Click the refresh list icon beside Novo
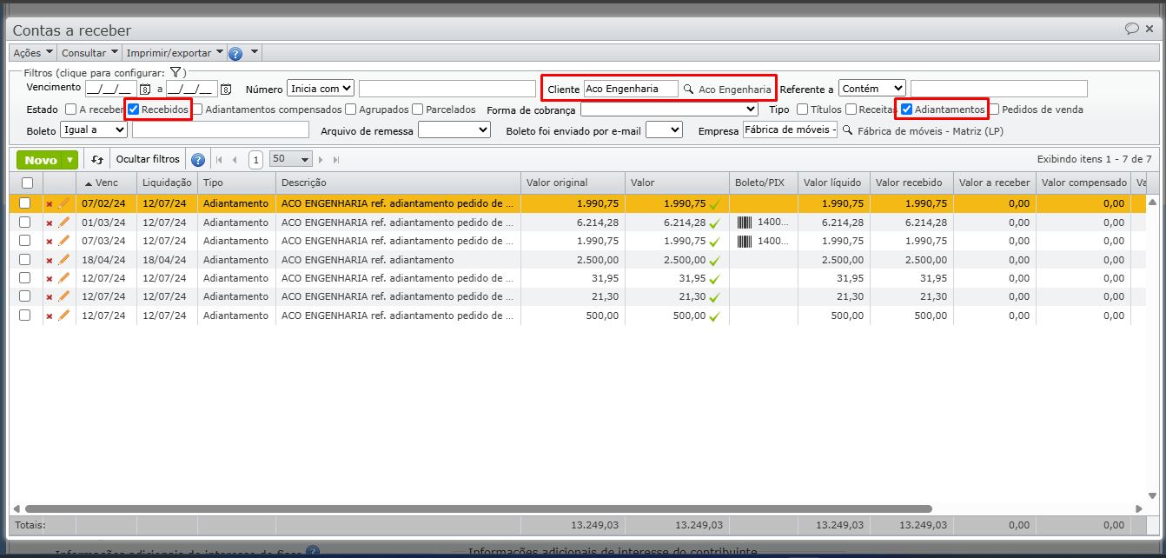 tap(97, 160)
